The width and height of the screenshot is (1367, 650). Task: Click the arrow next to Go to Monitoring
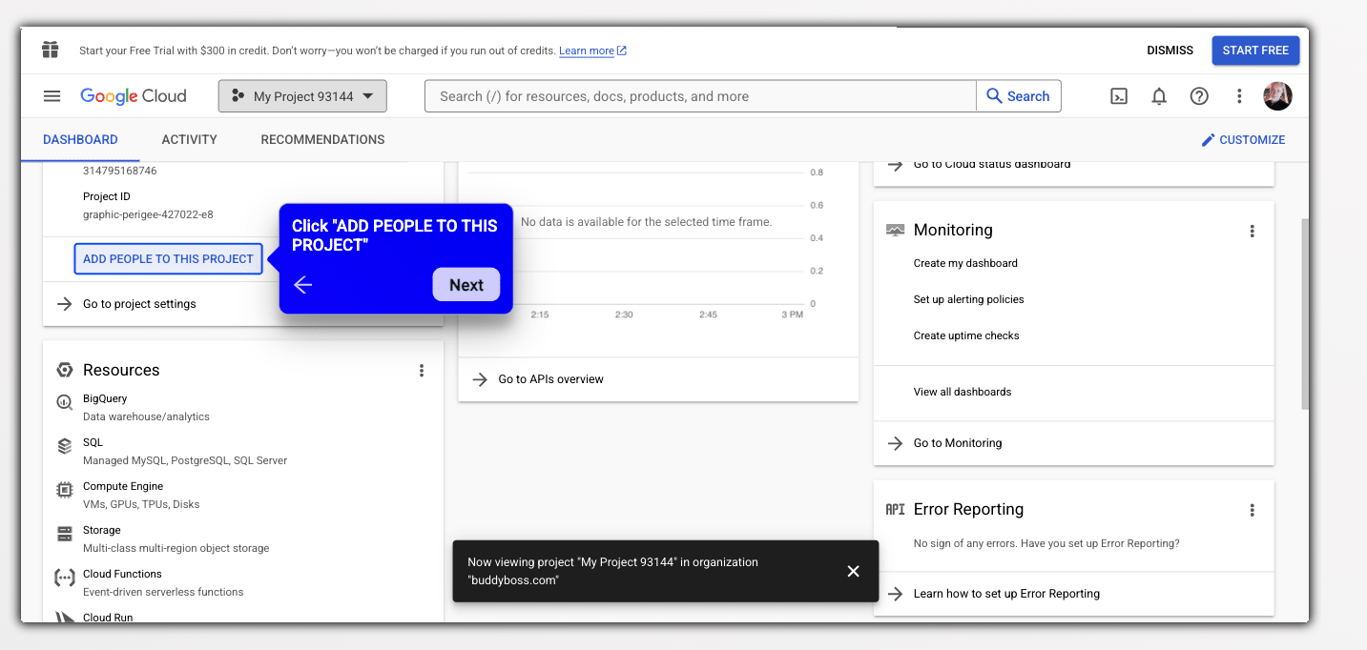895,443
